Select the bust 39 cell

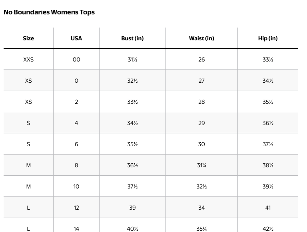132,207
